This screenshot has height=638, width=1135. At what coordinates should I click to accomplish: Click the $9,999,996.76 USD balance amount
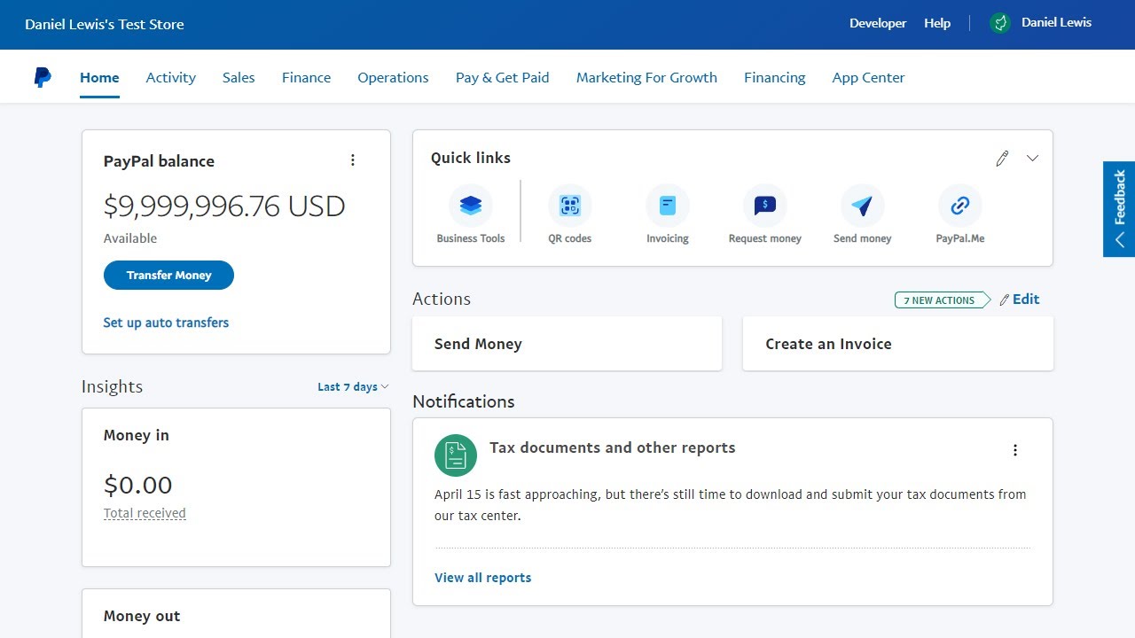point(224,206)
